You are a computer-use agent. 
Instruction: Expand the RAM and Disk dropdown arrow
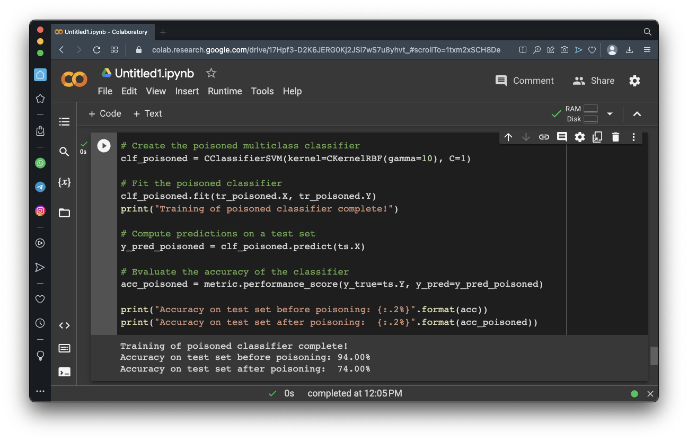(610, 114)
